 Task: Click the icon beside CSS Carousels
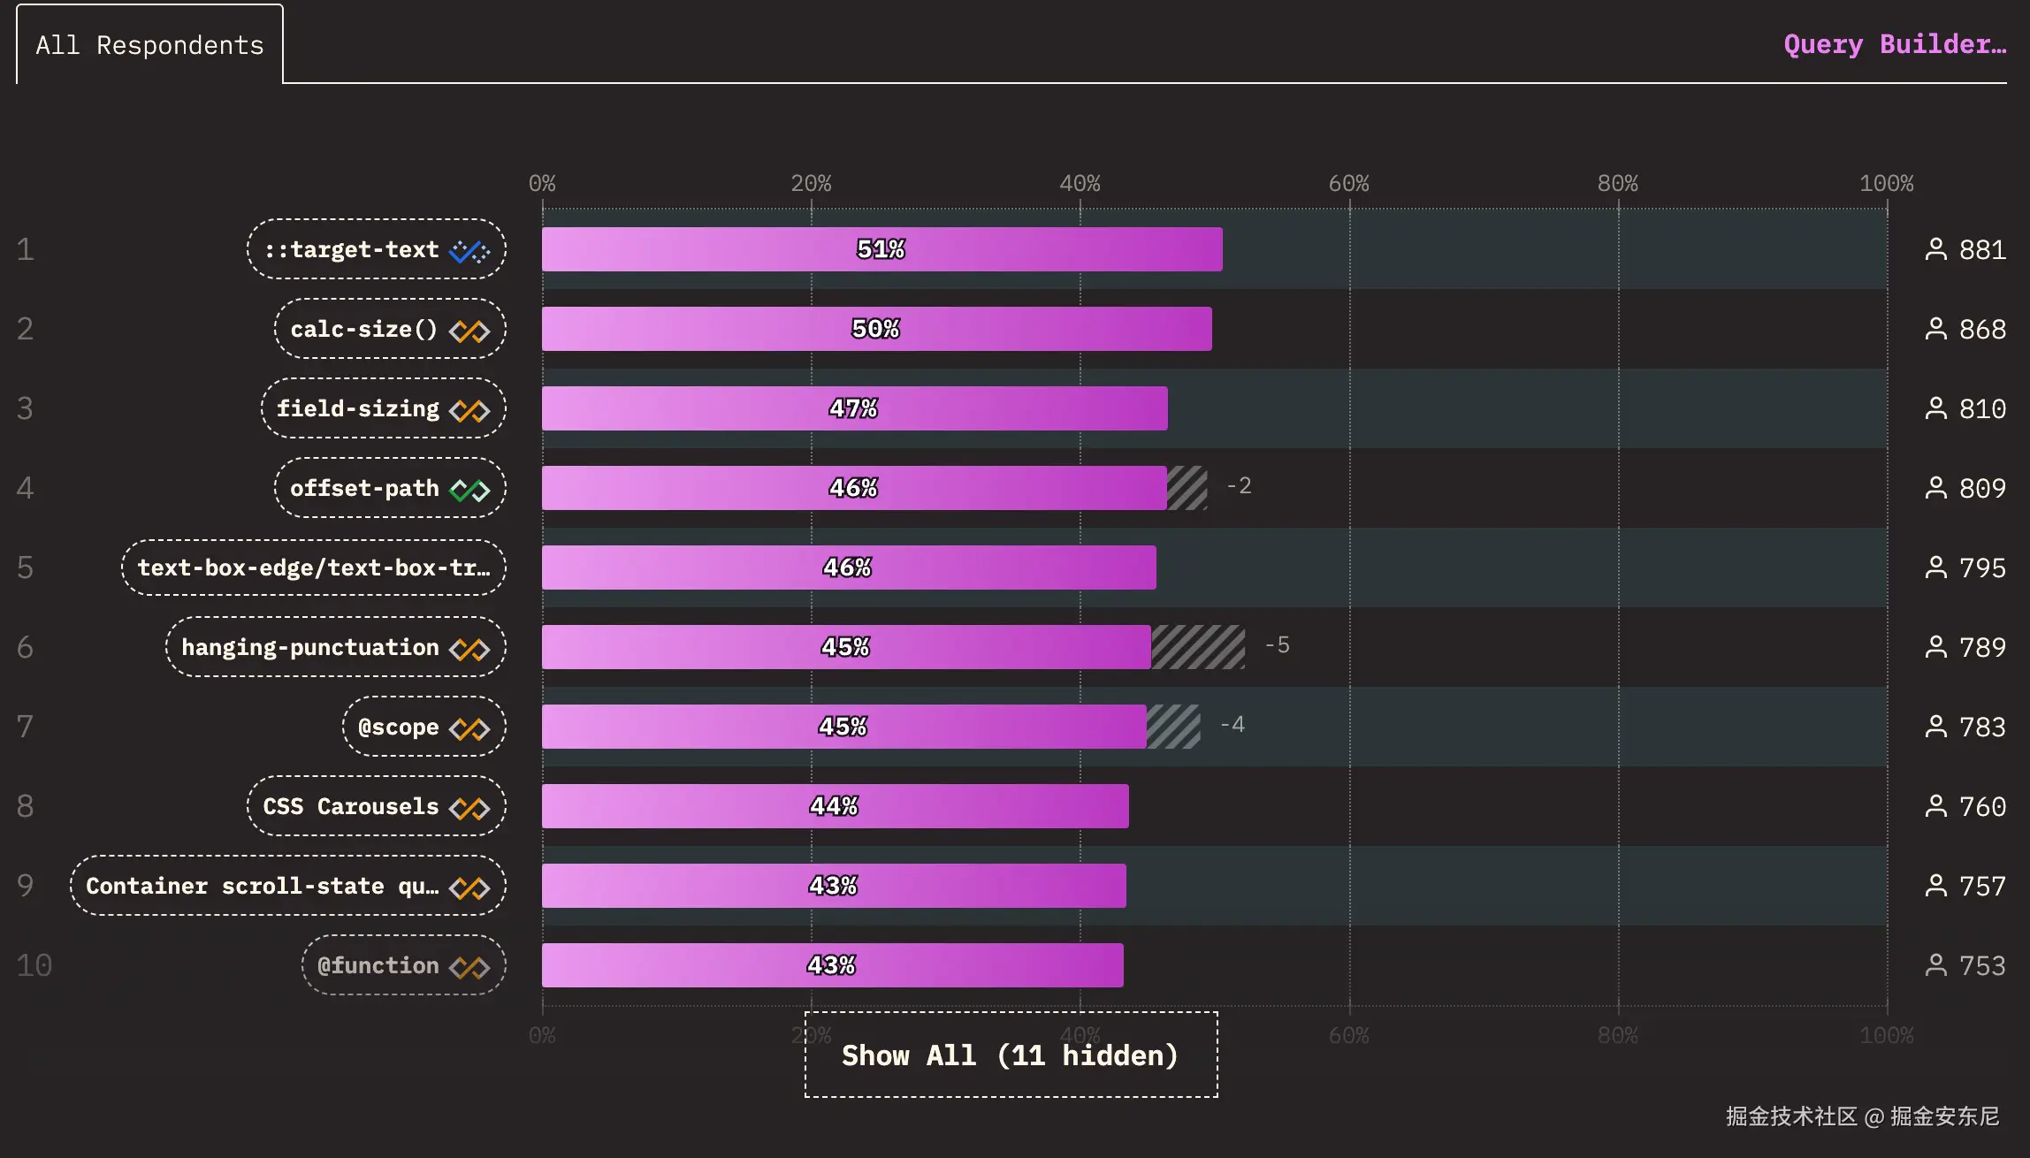[469, 808]
